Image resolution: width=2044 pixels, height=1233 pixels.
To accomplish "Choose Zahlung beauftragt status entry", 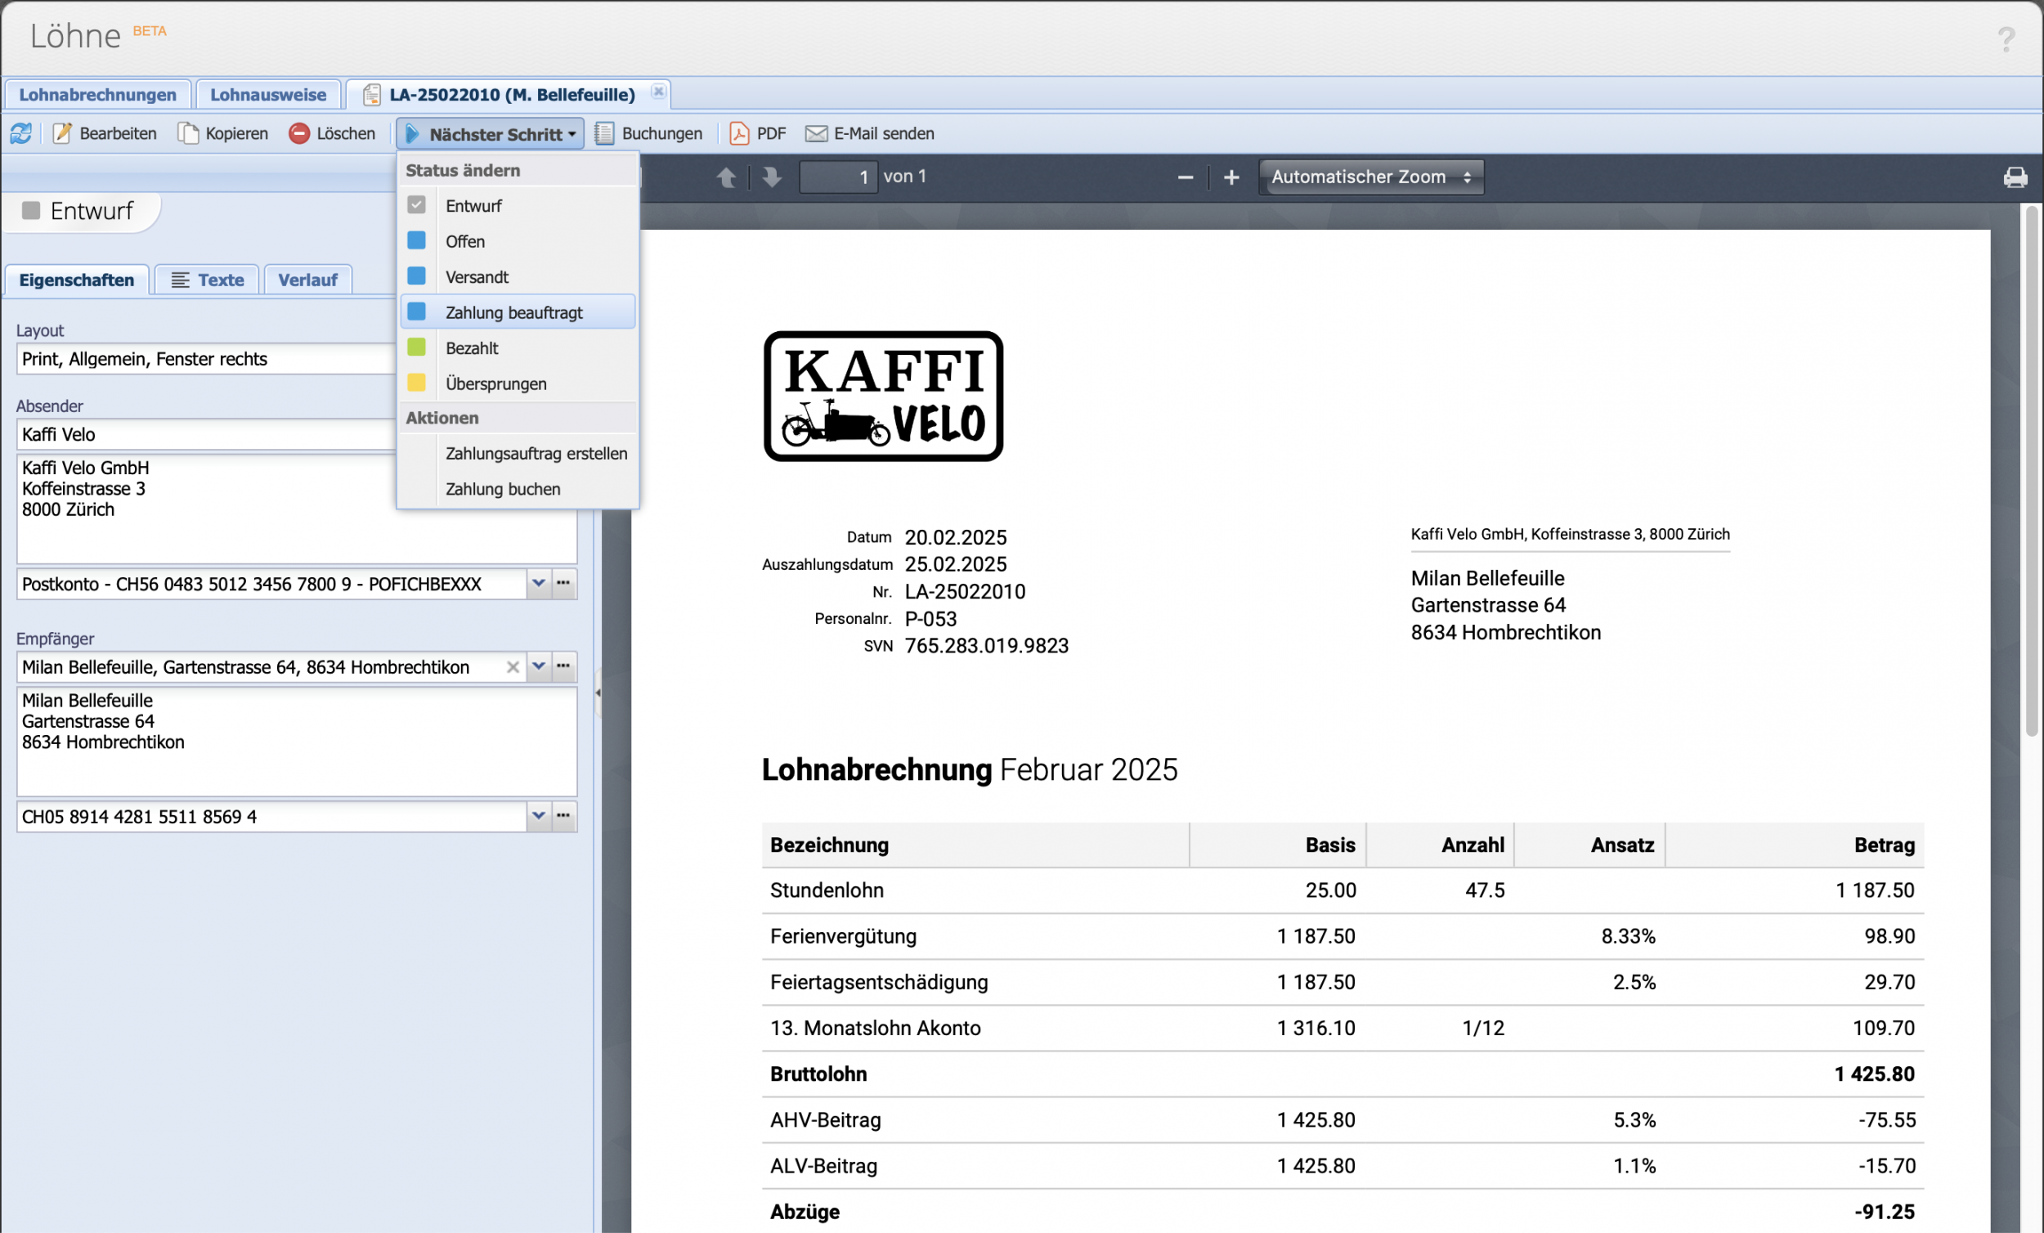I will point(513,313).
